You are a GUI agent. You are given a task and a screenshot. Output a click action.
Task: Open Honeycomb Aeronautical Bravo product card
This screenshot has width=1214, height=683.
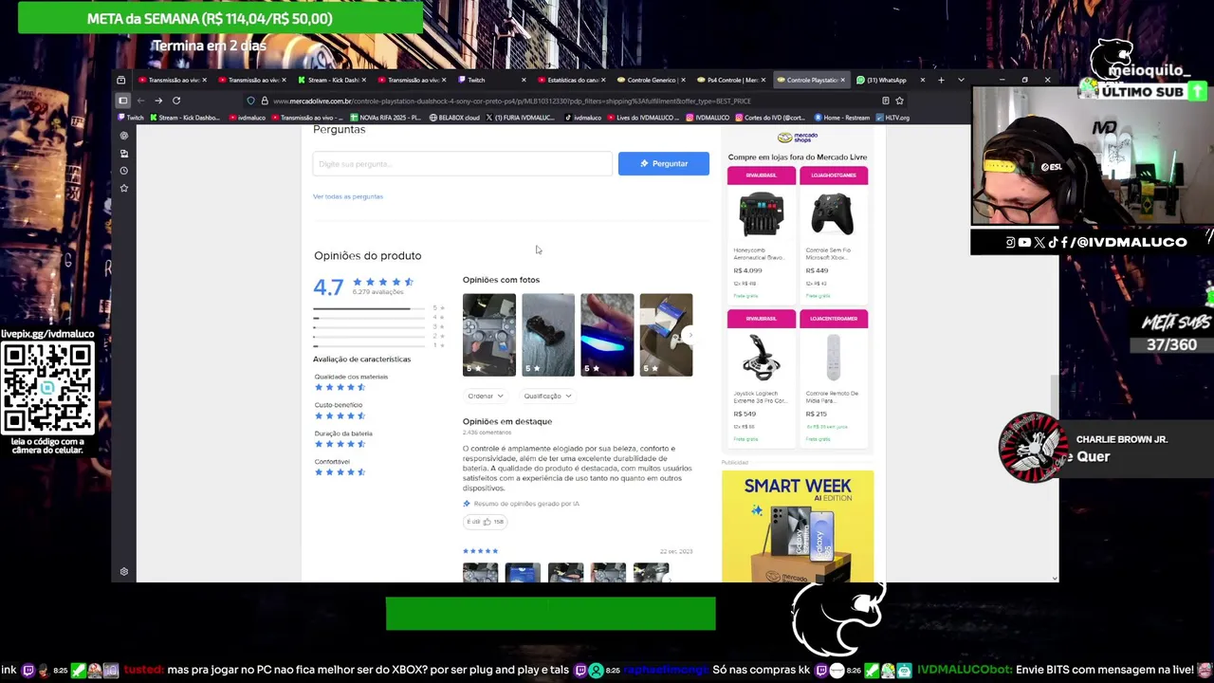[762, 234]
